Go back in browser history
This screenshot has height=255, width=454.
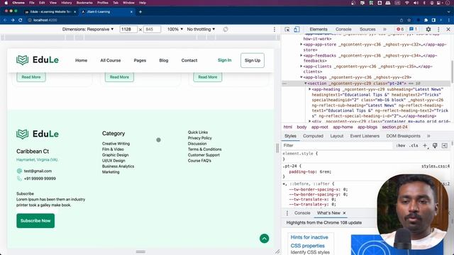(x=5, y=20)
